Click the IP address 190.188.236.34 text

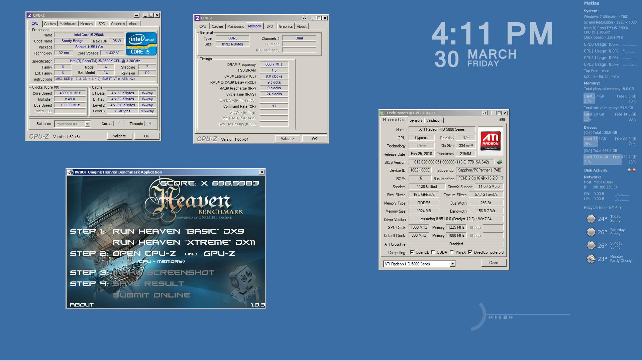[x=605, y=187]
